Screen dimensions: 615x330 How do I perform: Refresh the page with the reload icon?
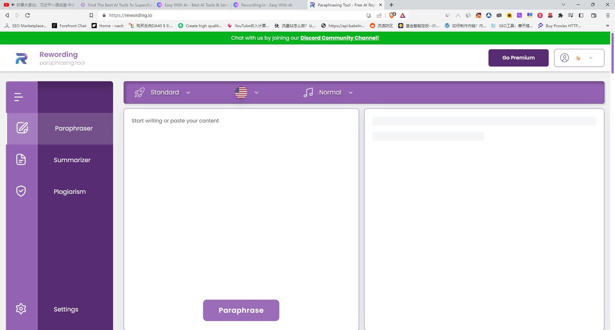(x=28, y=15)
